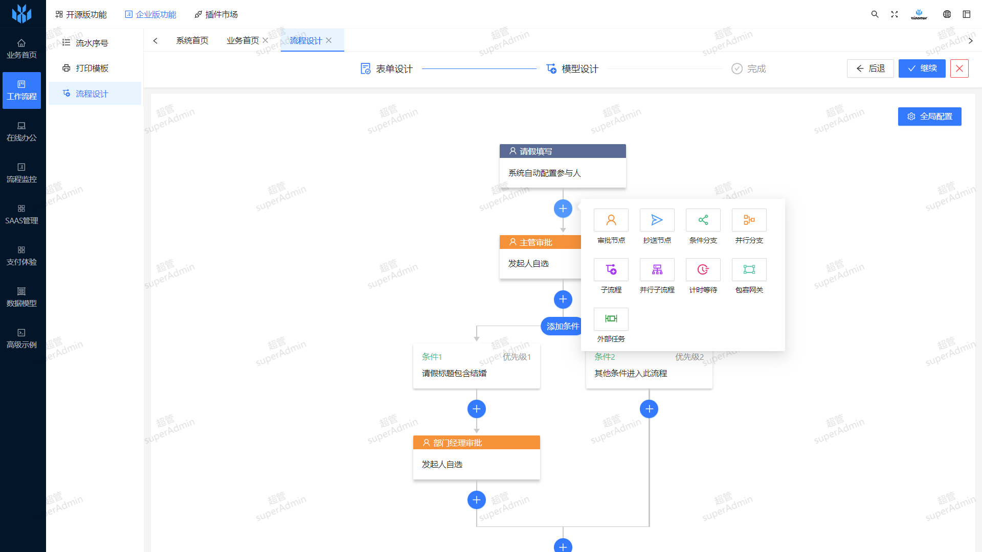Click the plus button under 条件2 card
The image size is (982, 552).
click(x=649, y=409)
